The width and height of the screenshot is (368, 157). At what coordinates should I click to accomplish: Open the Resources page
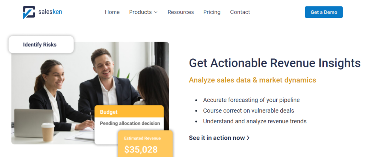[x=180, y=12]
